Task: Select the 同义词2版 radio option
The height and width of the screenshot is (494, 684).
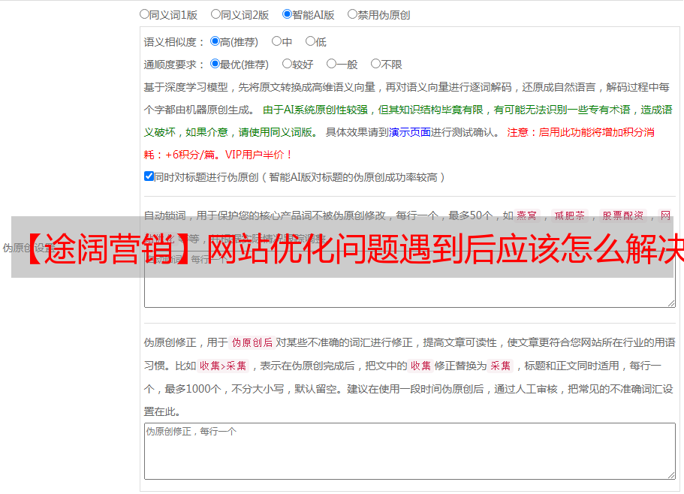Action: point(215,14)
